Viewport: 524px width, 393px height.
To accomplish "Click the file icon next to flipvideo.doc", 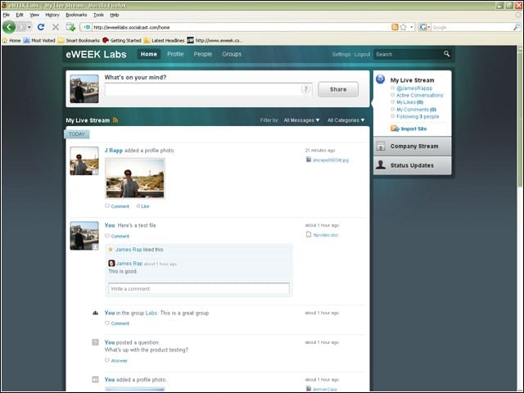I will tap(309, 235).
